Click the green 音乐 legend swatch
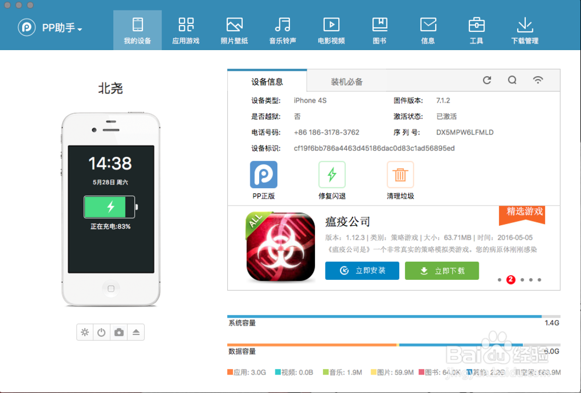 [326, 372]
